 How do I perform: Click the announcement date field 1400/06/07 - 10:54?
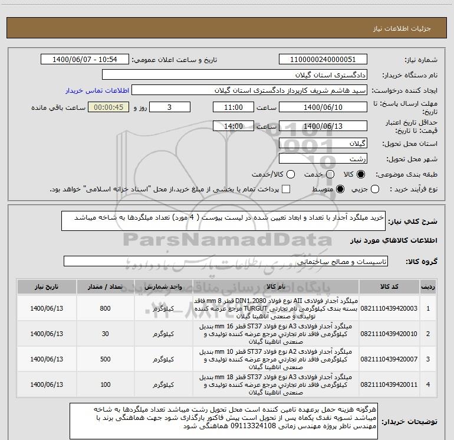coord(84,59)
